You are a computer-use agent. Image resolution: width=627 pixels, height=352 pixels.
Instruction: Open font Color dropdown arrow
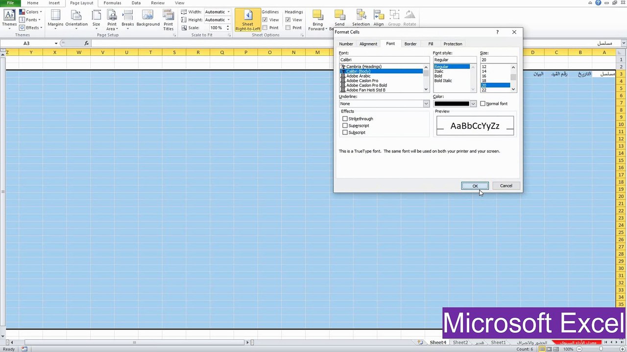[x=473, y=104]
